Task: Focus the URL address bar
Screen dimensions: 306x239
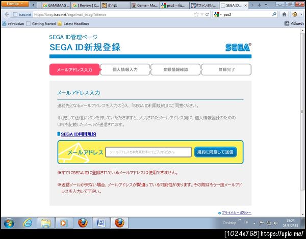Action: (x=113, y=14)
